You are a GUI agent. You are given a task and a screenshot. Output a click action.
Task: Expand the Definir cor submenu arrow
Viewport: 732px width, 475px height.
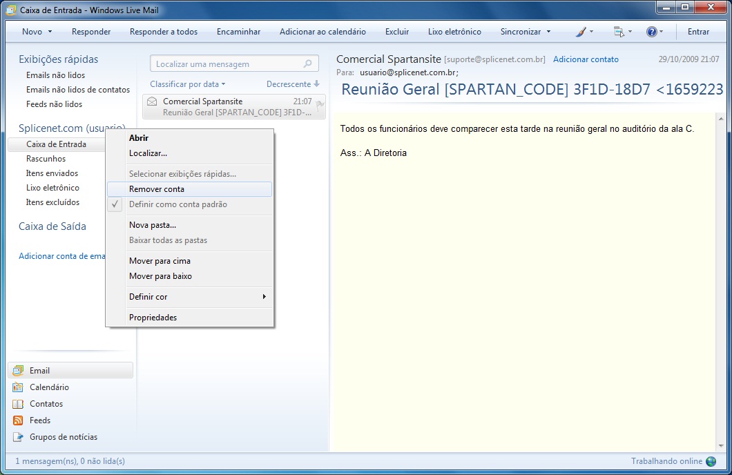264,297
